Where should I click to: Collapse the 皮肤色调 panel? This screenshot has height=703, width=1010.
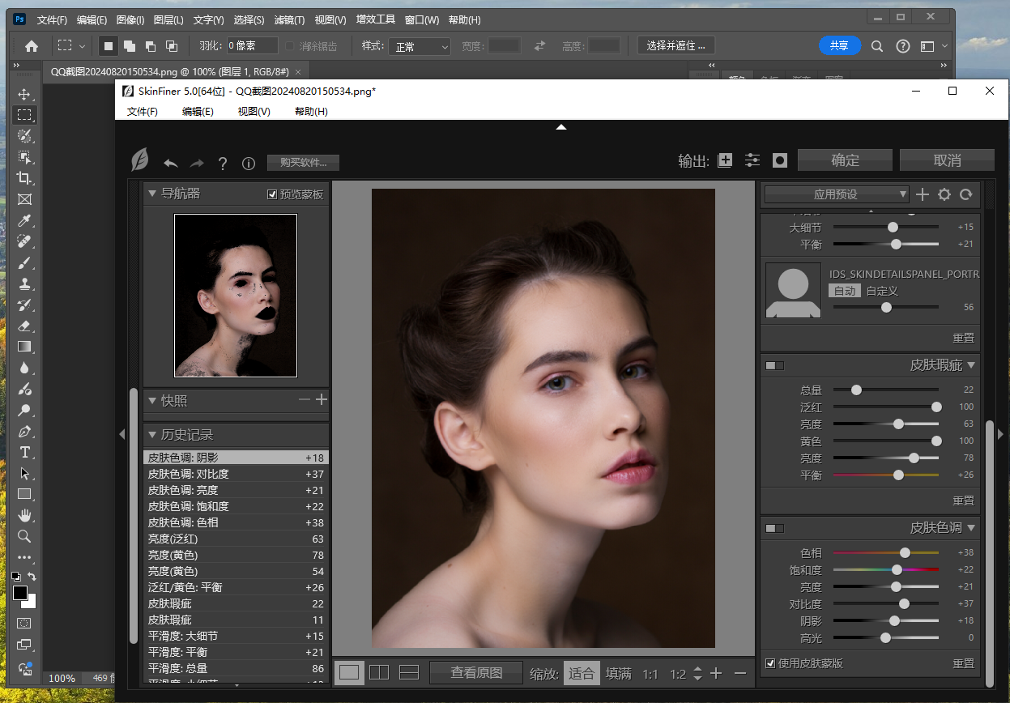coord(971,528)
